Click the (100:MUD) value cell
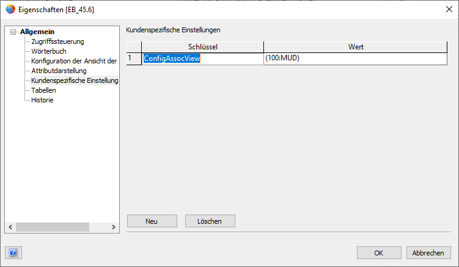This screenshot has height=267, width=459. 356,59
